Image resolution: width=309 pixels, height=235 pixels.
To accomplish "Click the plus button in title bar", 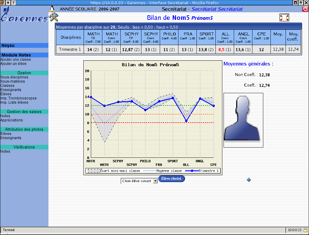I will point(8,2).
